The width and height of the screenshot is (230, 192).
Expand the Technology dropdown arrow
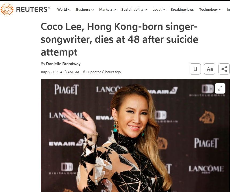[220, 10]
